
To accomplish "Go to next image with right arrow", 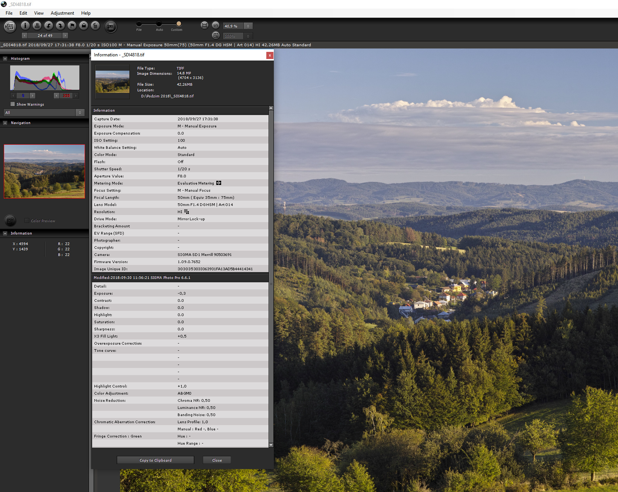I will pos(65,36).
